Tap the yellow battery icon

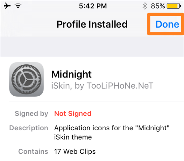pos(174,6)
